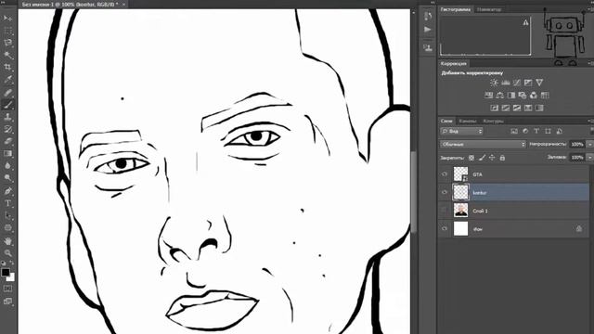Viewport: 594px width, 334px height.
Task: Open the Adjustments panel flyout menu
Action: point(590,63)
